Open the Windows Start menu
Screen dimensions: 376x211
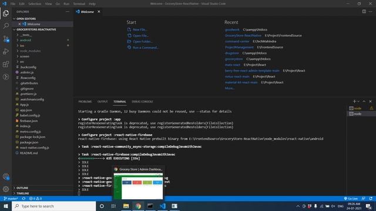point(6,206)
